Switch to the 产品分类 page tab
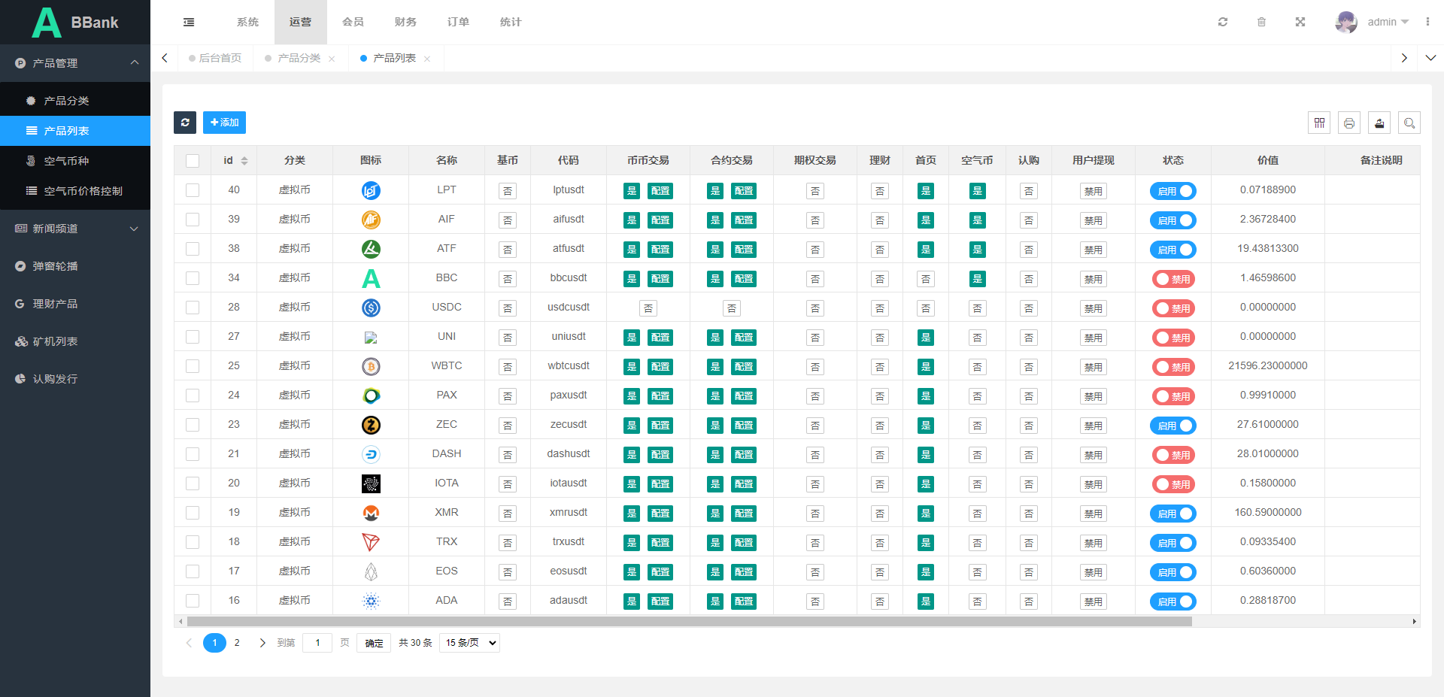1444x697 pixels. [x=299, y=58]
